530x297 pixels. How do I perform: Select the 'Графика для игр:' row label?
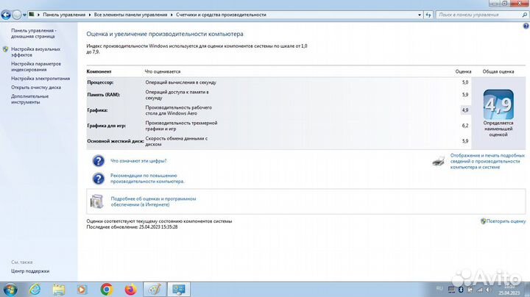coord(107,126)
